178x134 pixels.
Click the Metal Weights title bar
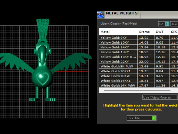[141, 15]
